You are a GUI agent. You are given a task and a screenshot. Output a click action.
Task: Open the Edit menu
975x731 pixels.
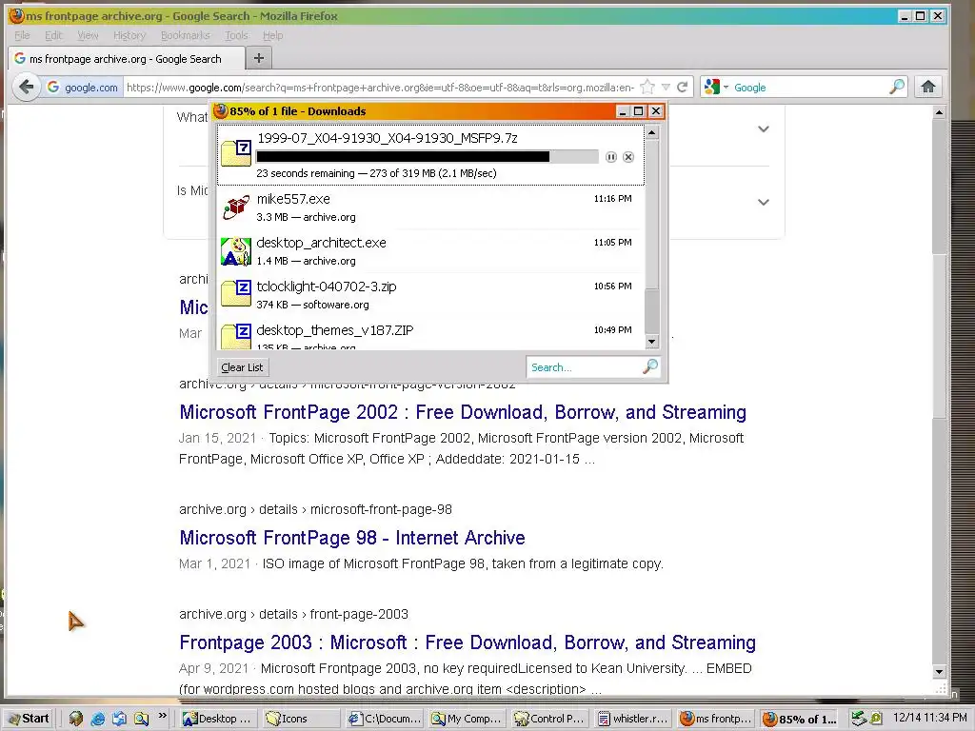coord(53,35)
